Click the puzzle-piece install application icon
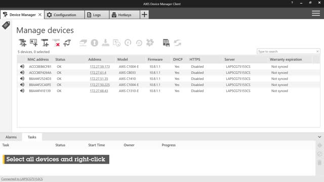 click(x=150, y=43)
